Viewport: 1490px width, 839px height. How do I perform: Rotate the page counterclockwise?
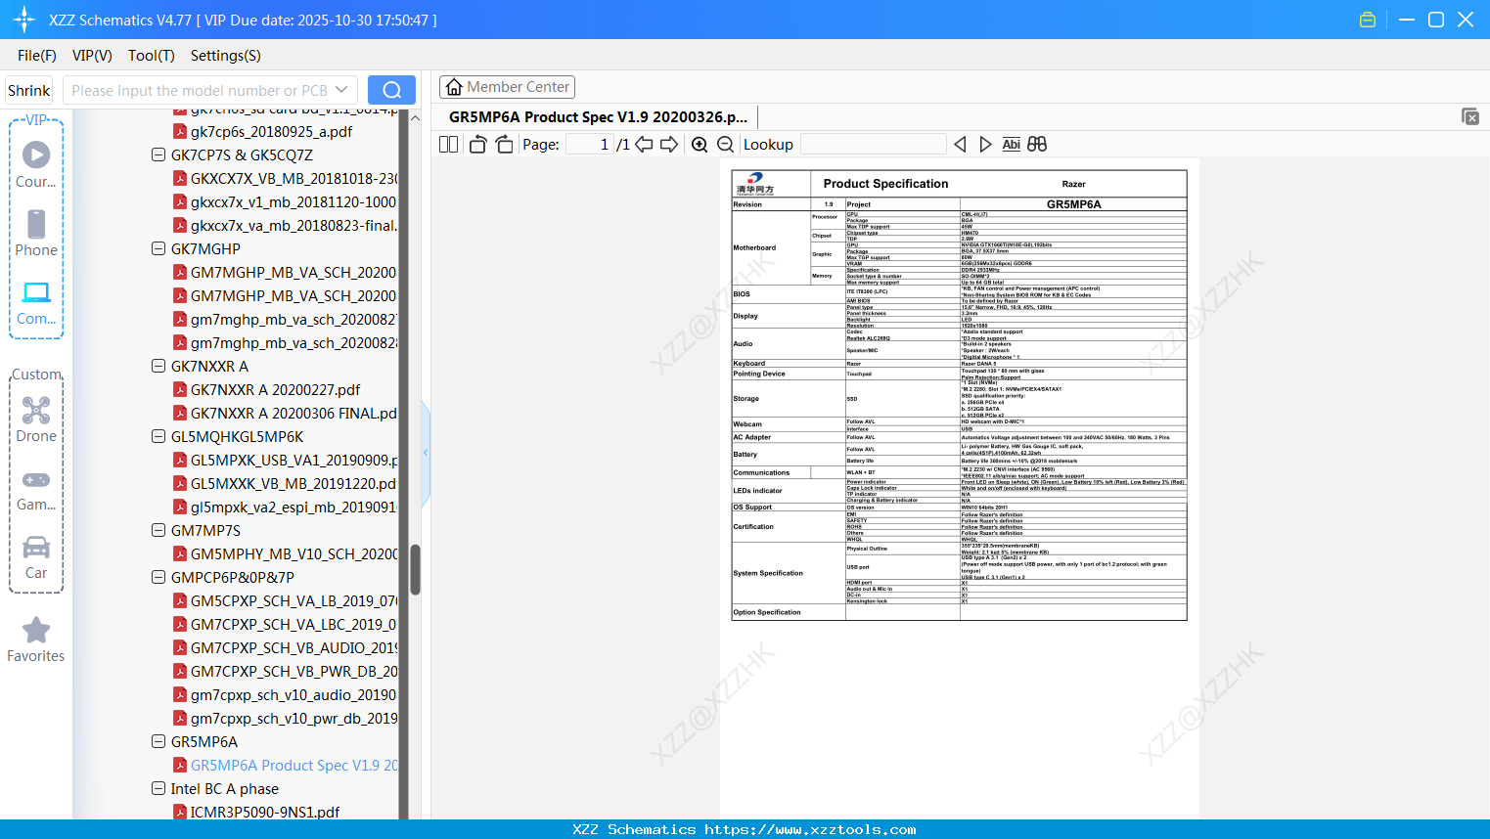tap(477, 145)
